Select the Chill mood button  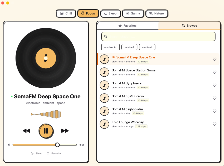pos(66,13)
